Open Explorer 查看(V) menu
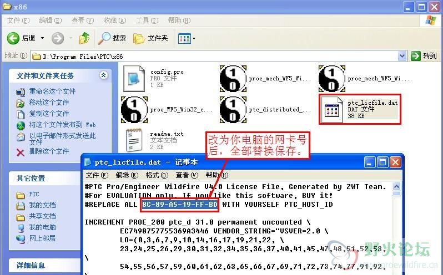Viewport: 443px width, 275px height. pyautogui.click(x=82, y=21)
